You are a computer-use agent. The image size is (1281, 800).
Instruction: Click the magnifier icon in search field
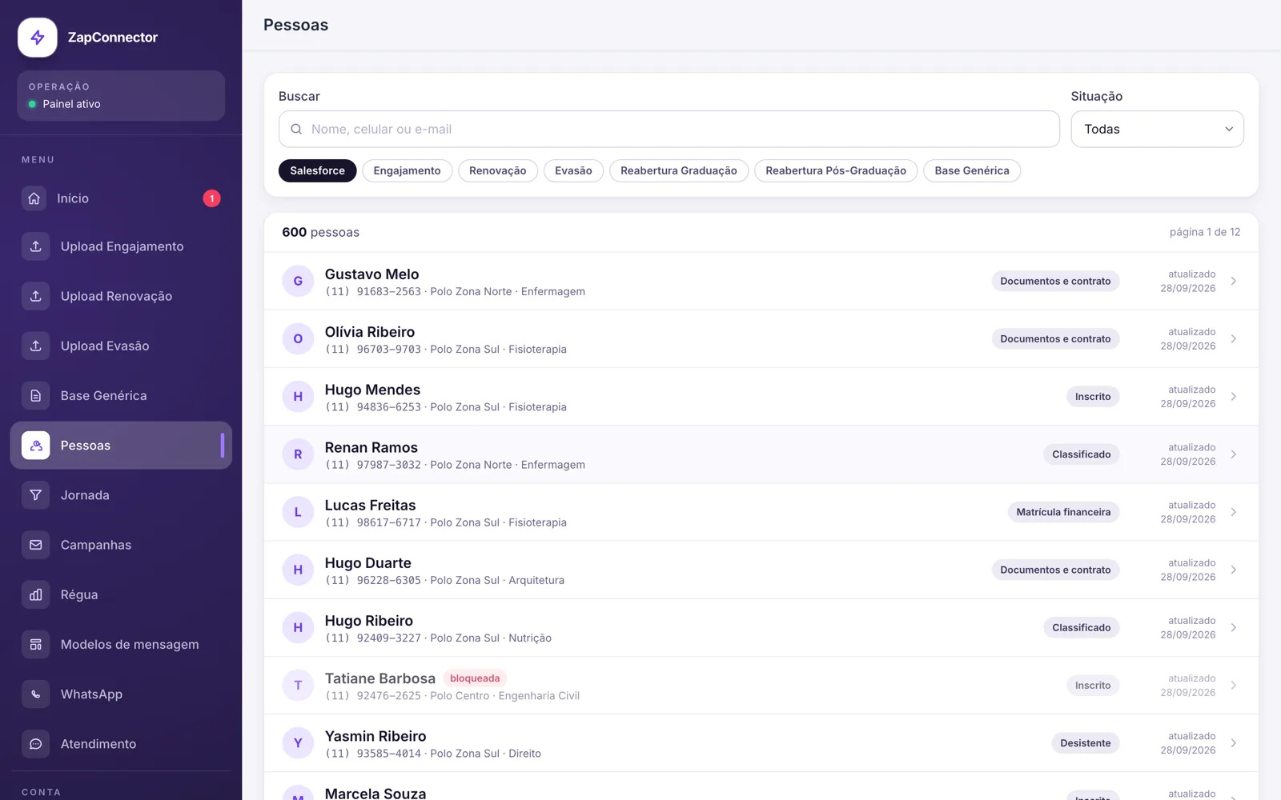point(296,129)
